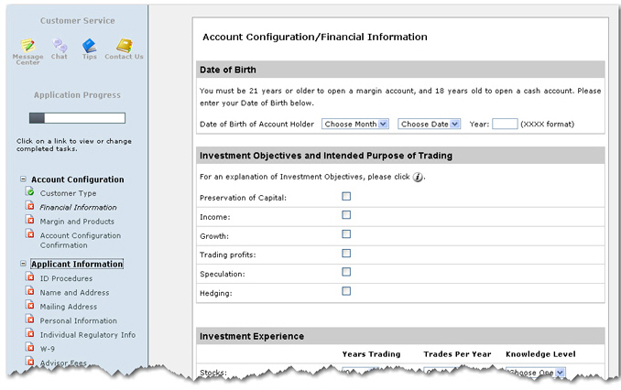Viewport: 621px width, 390px height.
Task: Click red X icon beside W-9
Action: pos(29,347)
